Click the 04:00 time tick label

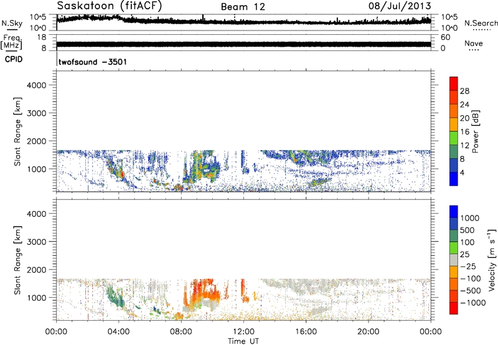pyautogui.click(x=118, y=332)
